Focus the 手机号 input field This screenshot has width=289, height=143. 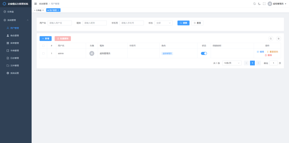[132, 23]
